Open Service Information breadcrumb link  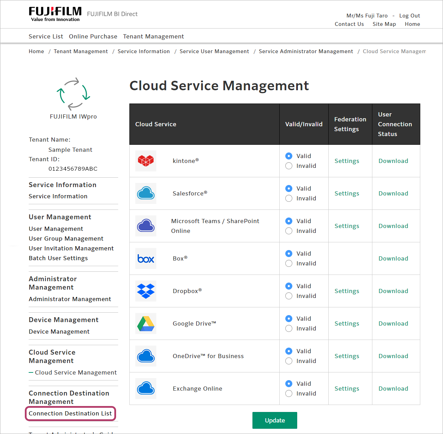(144, 51)
